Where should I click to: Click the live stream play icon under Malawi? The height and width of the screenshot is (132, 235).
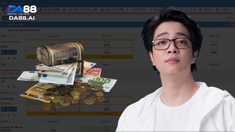(x=14, y=58)
